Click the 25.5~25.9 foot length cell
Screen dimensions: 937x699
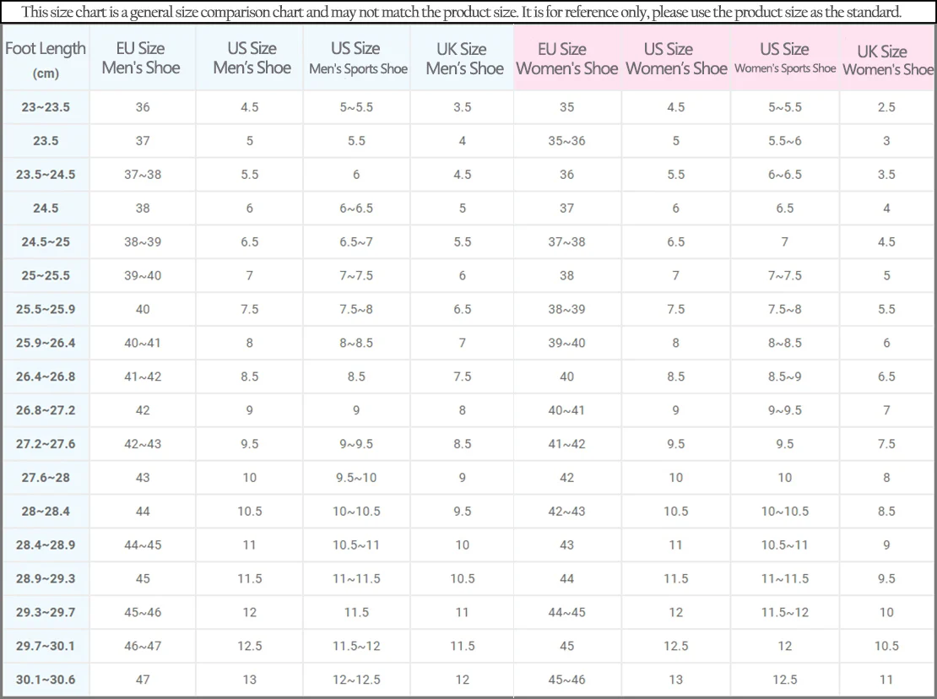coord(46,309)
